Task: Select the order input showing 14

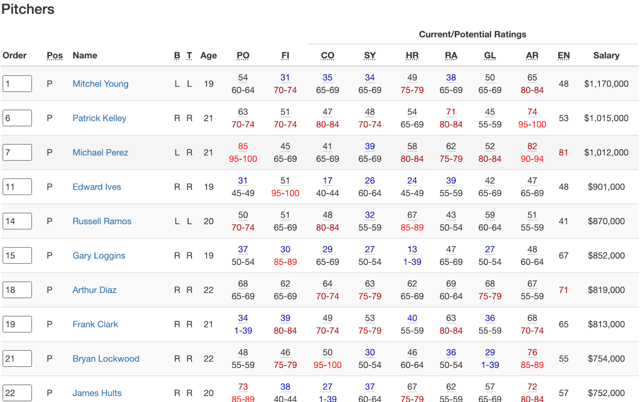Action: 17,221
